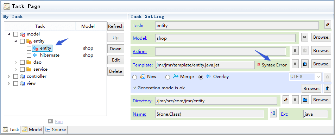Switch to the Model tab
The width and height of the screenshot is (335, 135).
point(32,130)
